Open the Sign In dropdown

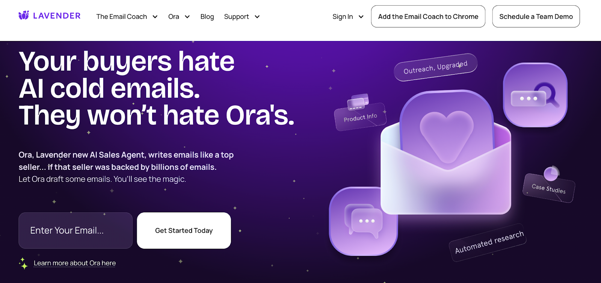click(x=348, y=17)
